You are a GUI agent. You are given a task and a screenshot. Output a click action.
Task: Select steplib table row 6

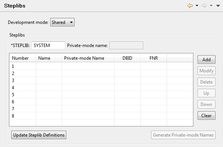pyautogui.click(x=101, y=101)
